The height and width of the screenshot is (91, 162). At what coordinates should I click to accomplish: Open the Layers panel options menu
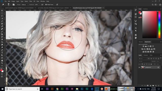coord(161,55)
